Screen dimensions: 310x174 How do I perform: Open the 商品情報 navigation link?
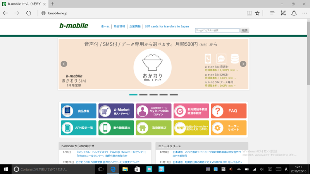[x=119, y=26]
